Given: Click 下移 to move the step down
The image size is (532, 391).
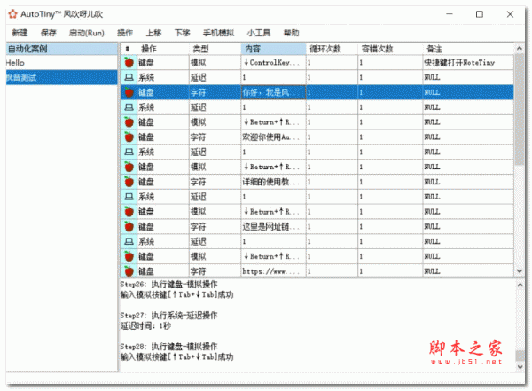Looking at the screenshot, I should click(182, 33).
